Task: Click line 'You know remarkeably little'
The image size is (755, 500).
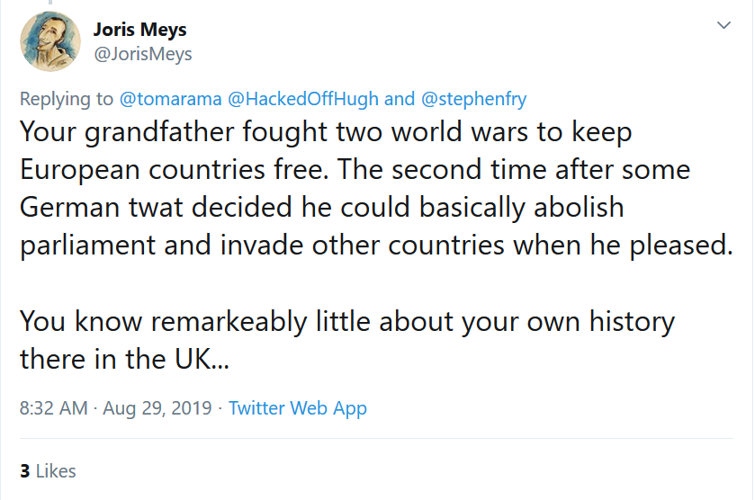Action: [346, 320]
